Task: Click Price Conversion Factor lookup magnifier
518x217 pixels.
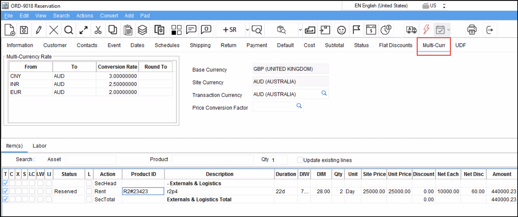Action: [x=299, y=106]
